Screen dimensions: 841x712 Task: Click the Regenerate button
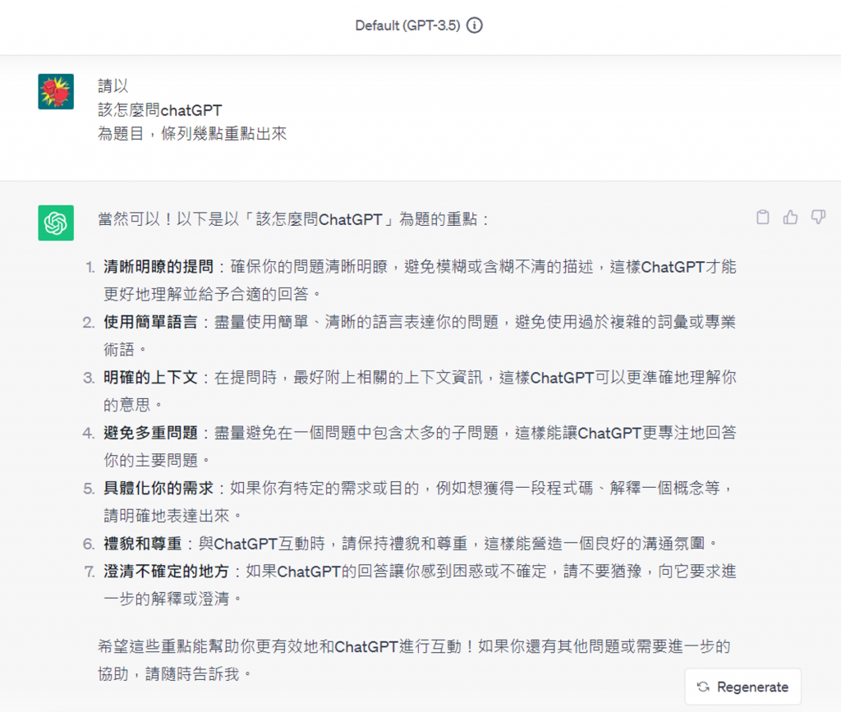coord(742,687)
